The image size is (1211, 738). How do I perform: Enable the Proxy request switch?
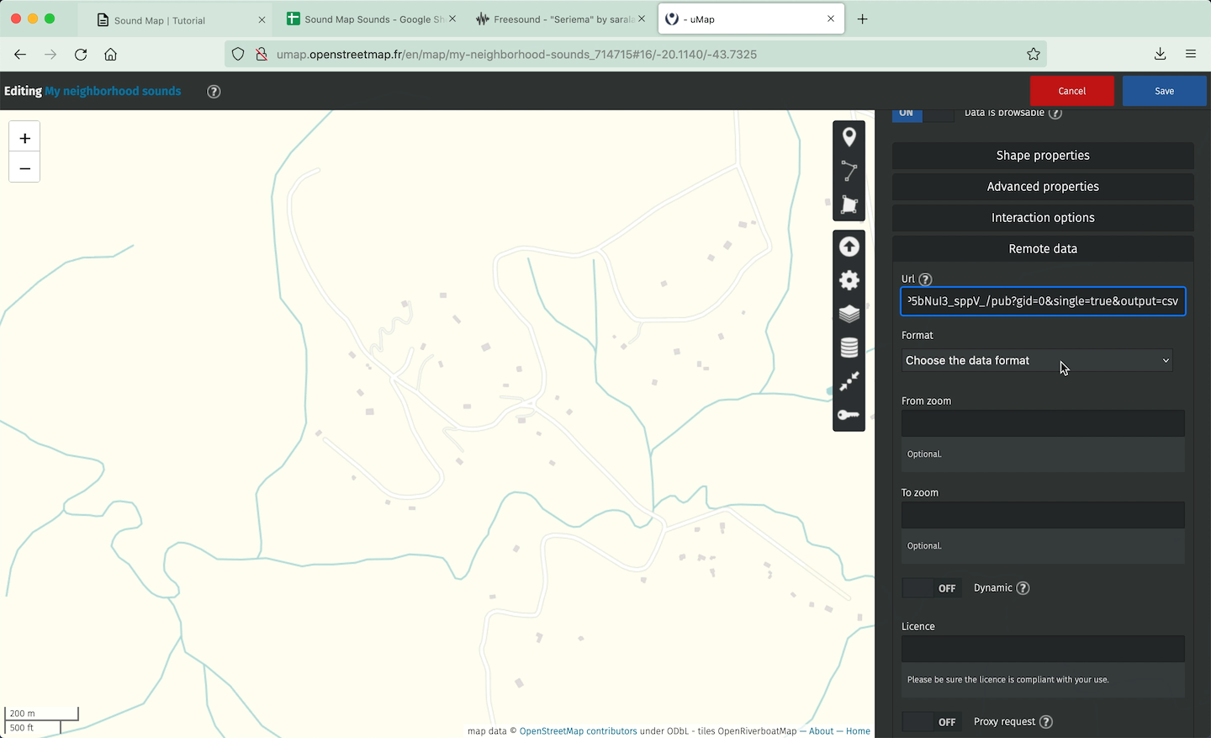tap(930, 722)
